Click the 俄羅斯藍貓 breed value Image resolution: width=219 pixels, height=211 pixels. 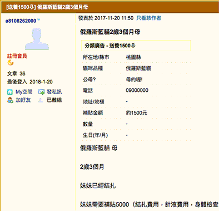[x=138, y=68]
